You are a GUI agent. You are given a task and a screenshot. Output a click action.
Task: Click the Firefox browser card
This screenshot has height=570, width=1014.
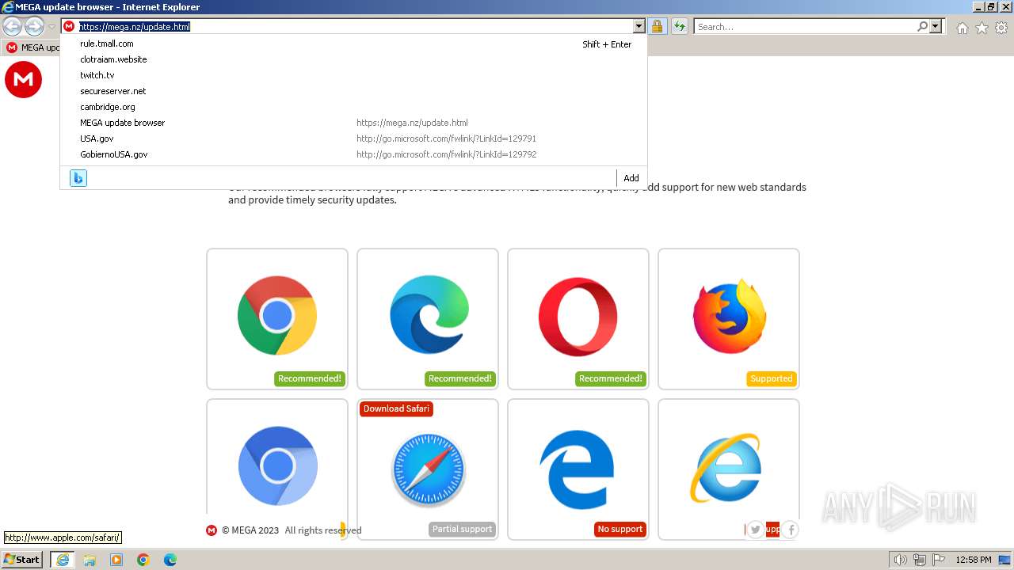[x=729, y=319]
